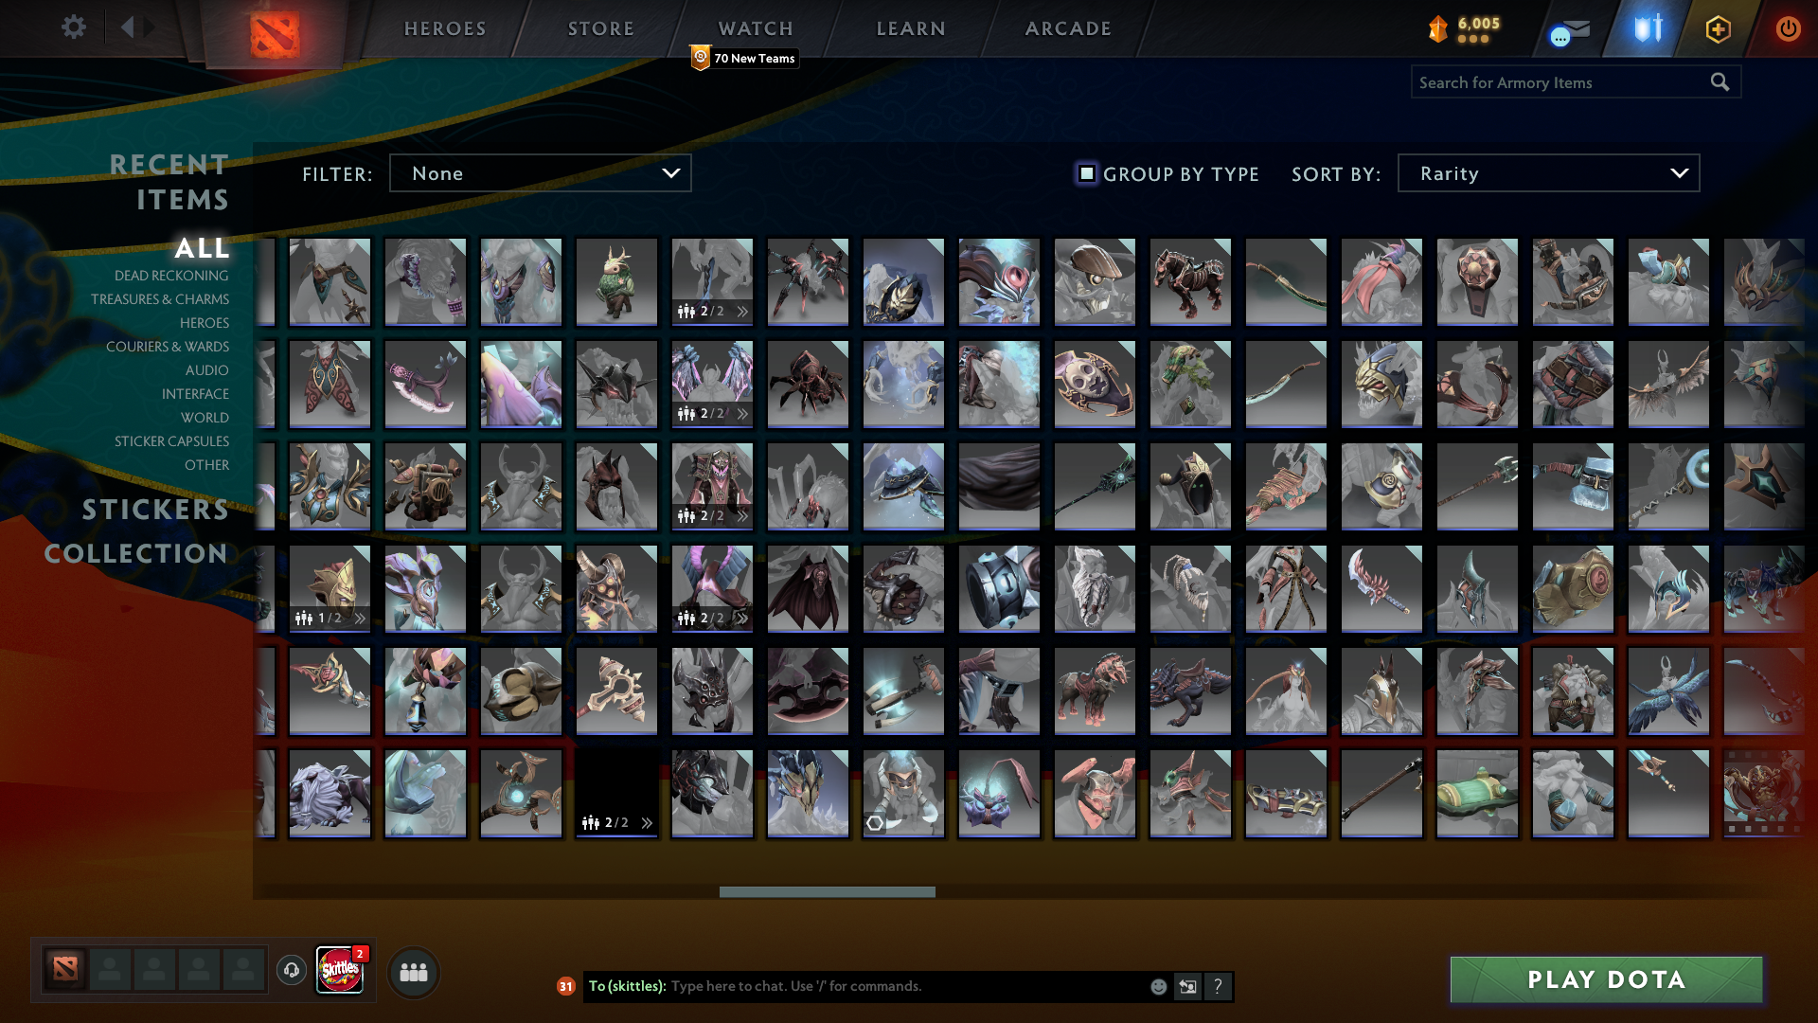Open the WATCH section

(x=755, y=28)
